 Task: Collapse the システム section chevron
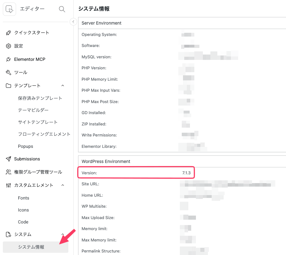pyautogui.click(x=63, y=234)
